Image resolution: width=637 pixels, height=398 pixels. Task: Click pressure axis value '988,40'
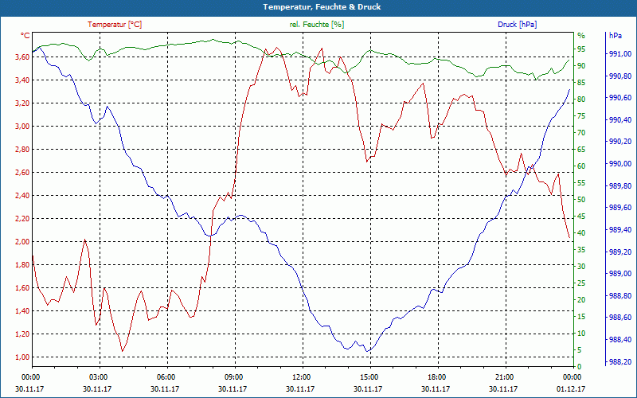pyautogui.click(x=620, y=340)
